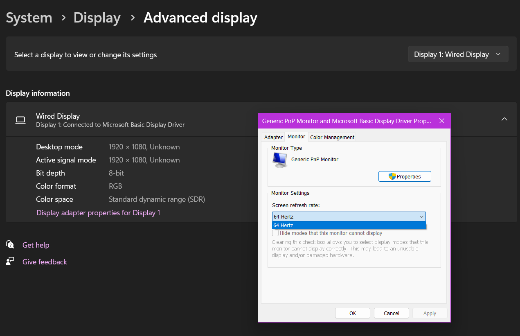Click the dialog title bar text
520x336 pixels.
coord(347,121)
